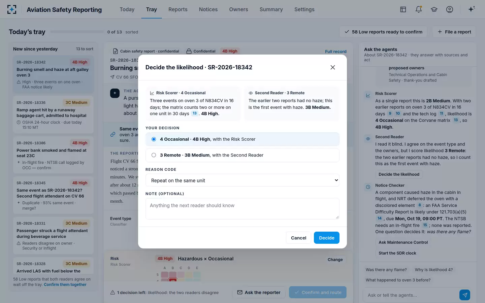Click File a report button
The image size is (485, 303).
[x=454, y=32]
